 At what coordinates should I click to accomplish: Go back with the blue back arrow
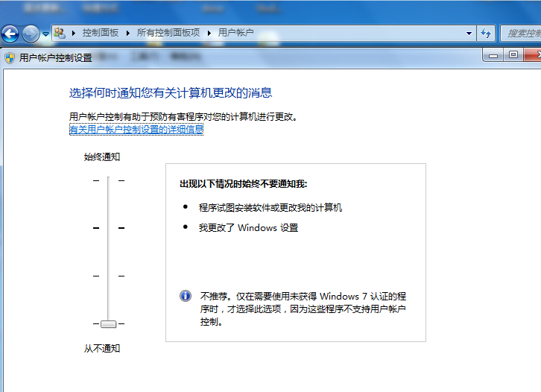pos(10,34)
